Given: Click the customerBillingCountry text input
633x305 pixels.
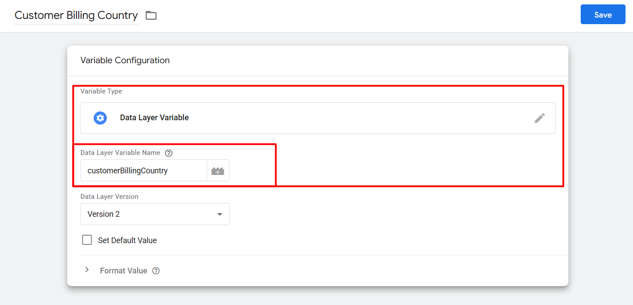Looking at the screenshot, I should pyautogui.click(x=143, y=171).
